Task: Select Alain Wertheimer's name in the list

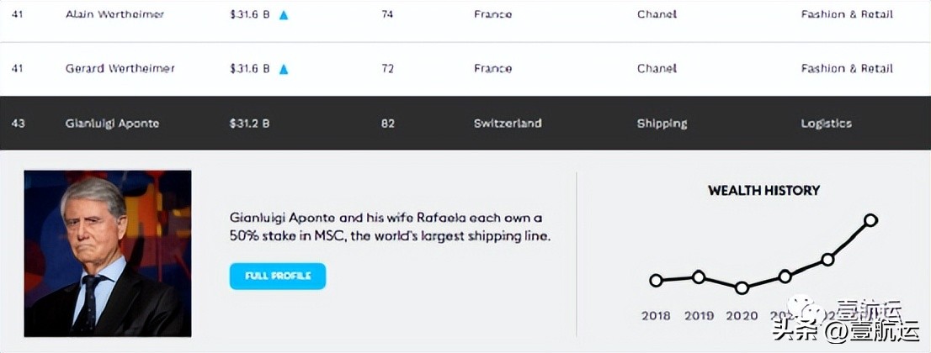Action: tap(115, 14)
